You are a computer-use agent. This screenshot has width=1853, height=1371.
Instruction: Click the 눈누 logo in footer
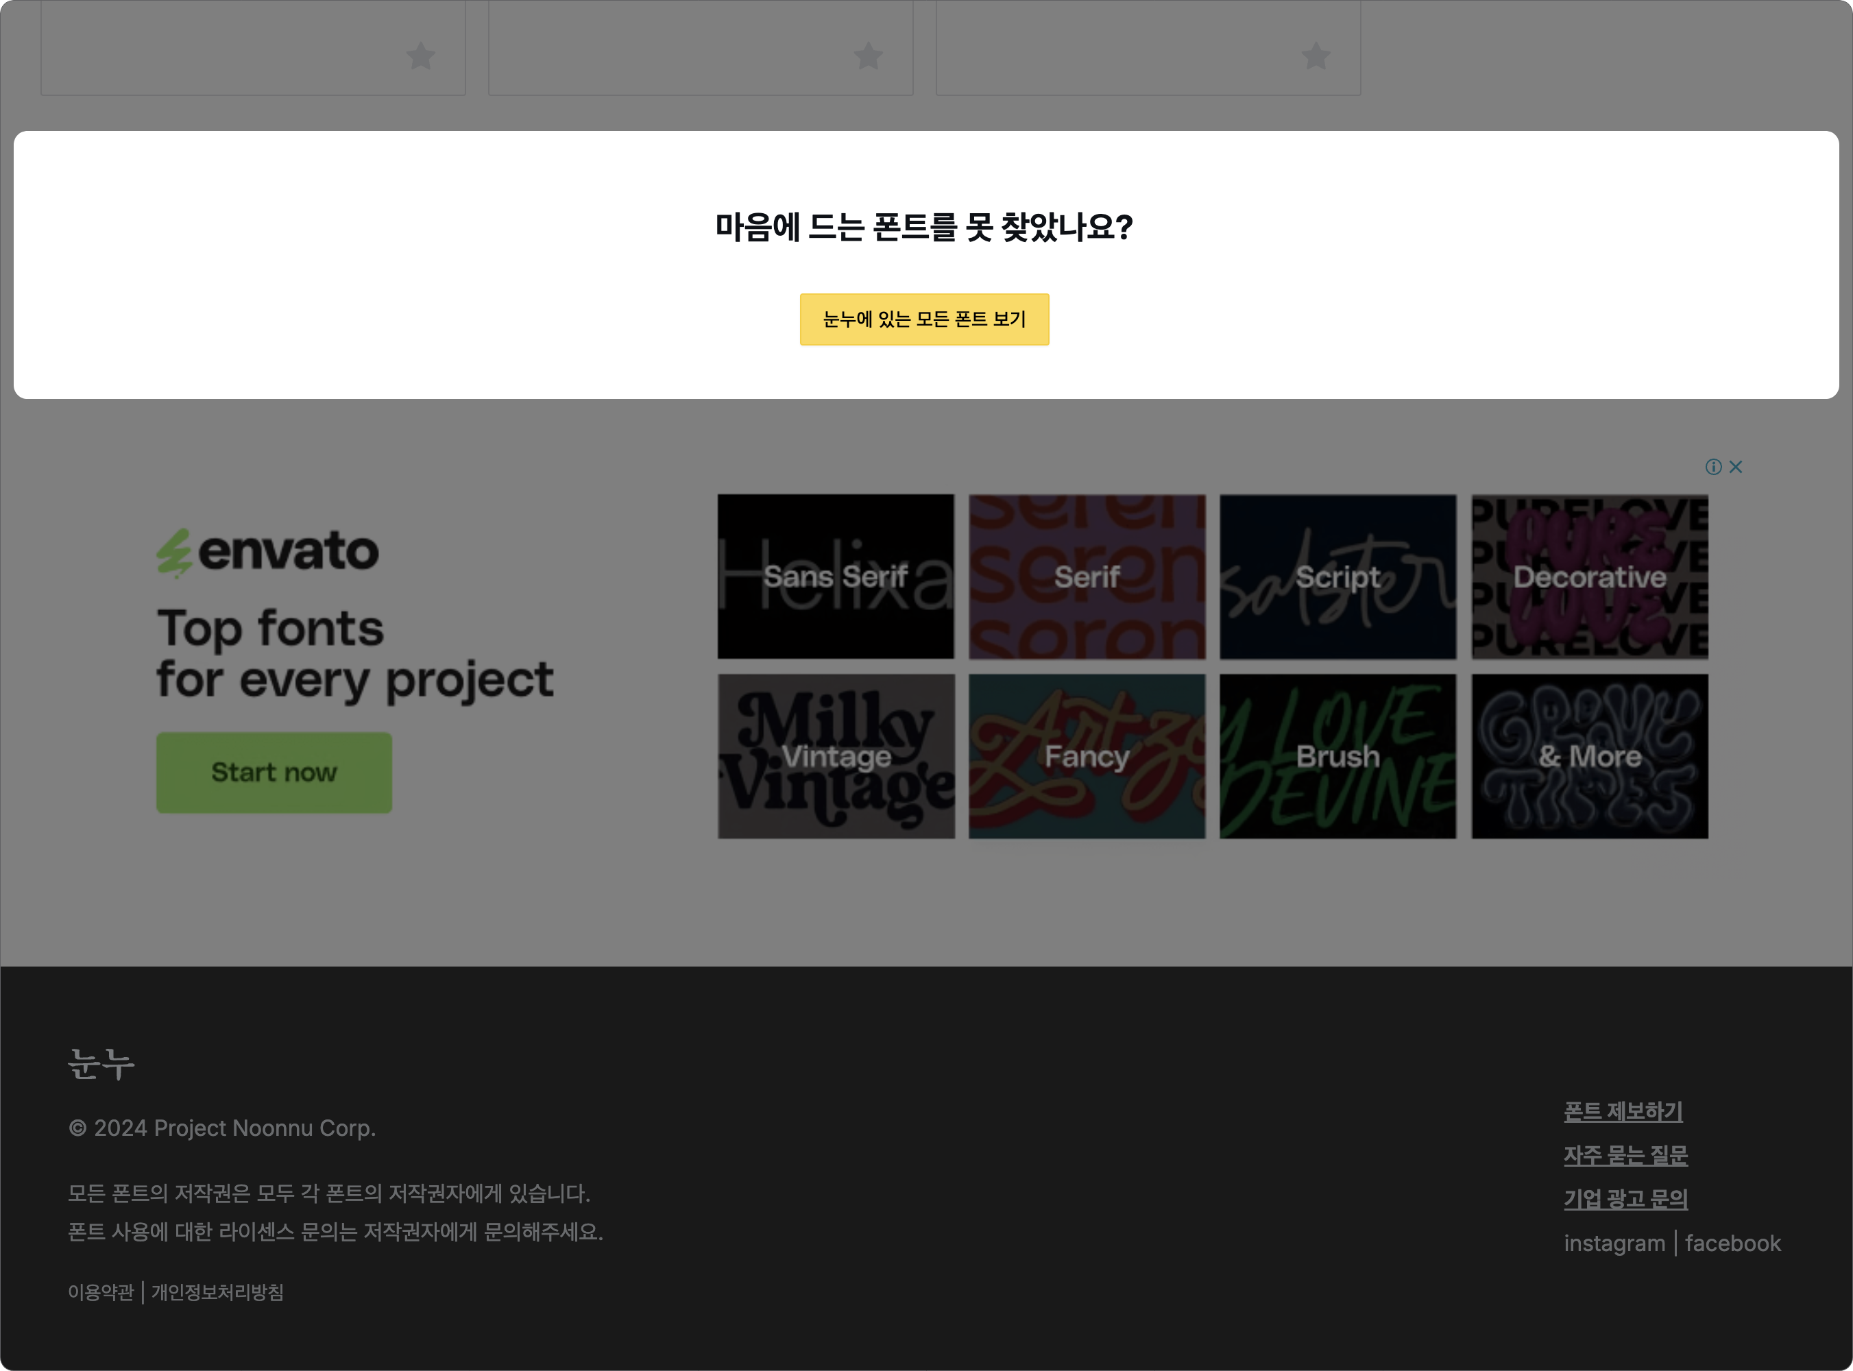tap(100, 1064)
